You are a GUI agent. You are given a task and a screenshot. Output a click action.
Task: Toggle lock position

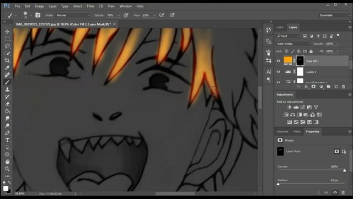[299, 51]
